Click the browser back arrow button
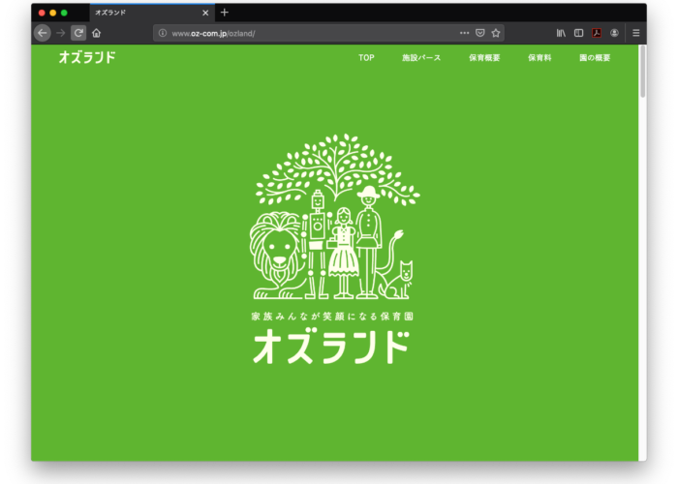Screen dimensions: 678x484 [42, 33]
